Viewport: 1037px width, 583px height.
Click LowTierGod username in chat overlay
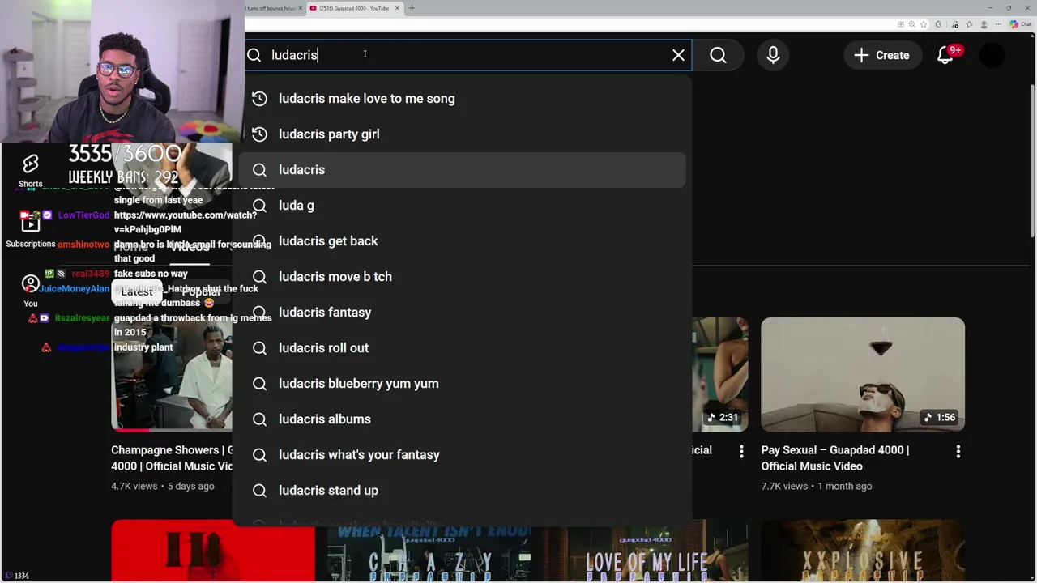pos(83,215)
